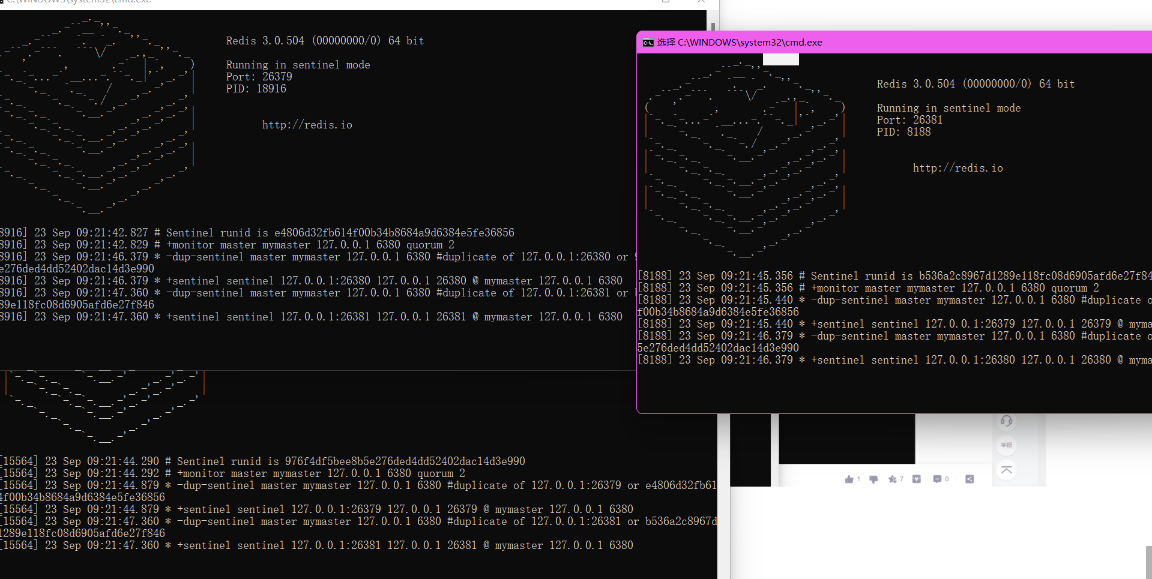Click 'Redis 3.0.504' header in pink window

[x=976, y=84]
